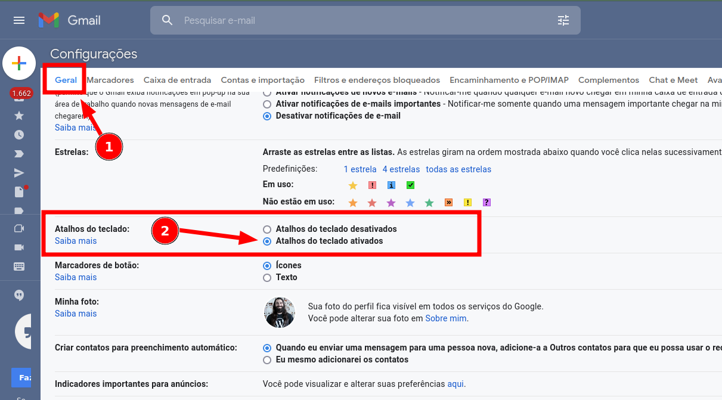Viewport: 722px width, 400px height.
Task: Switch to Marcadores tab
Action: (x=110, y=80)
